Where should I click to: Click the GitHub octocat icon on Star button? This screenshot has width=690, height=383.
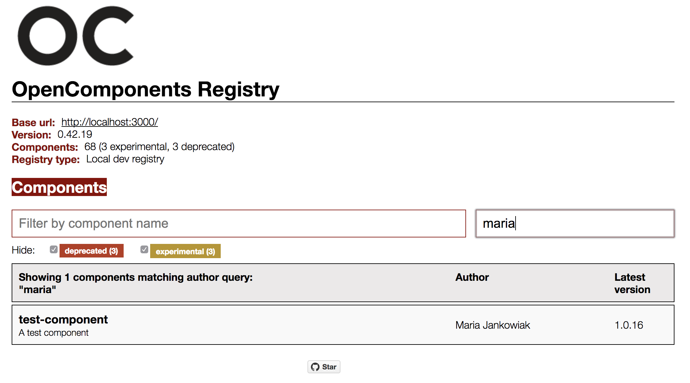pyautogui.click(x=316, y=367)
